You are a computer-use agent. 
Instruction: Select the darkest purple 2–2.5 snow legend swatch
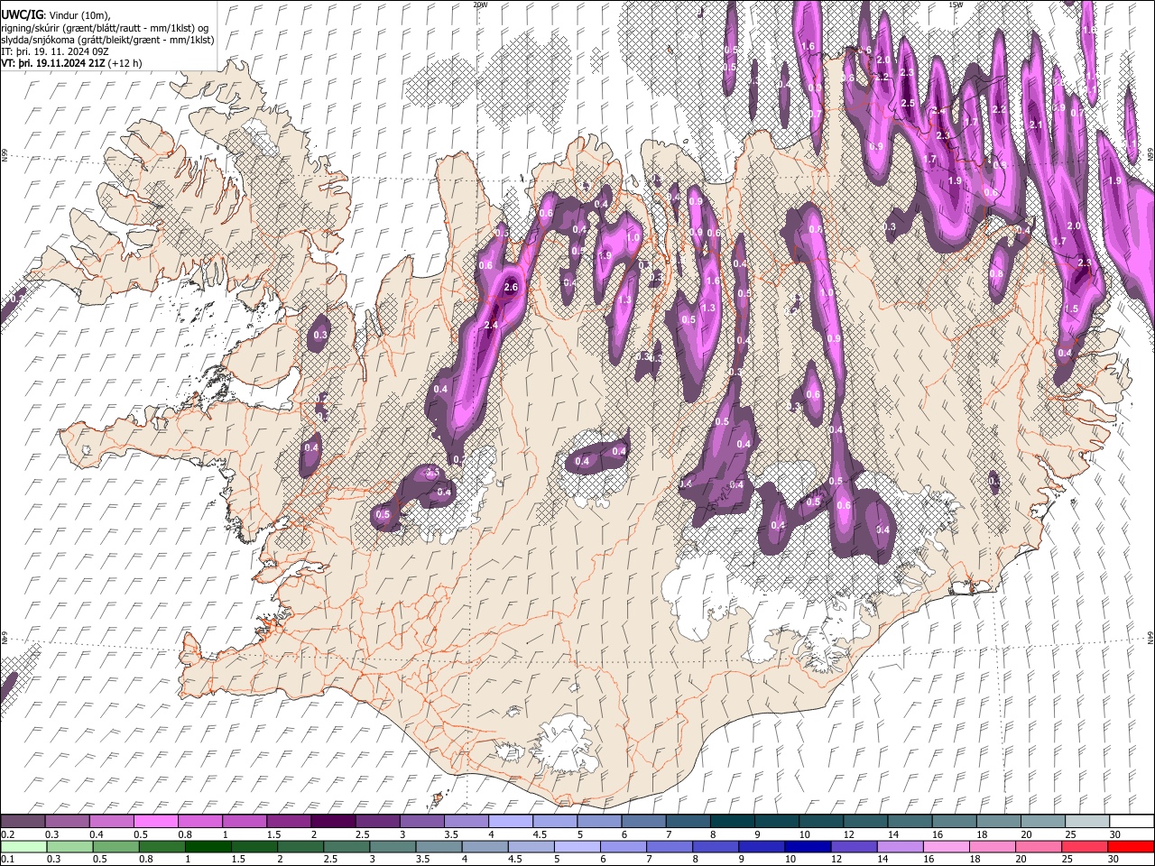click(334, 821)
